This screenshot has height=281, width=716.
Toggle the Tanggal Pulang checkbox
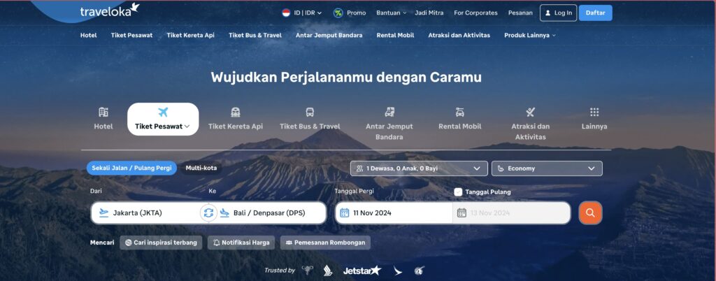(x=458, y=192)
